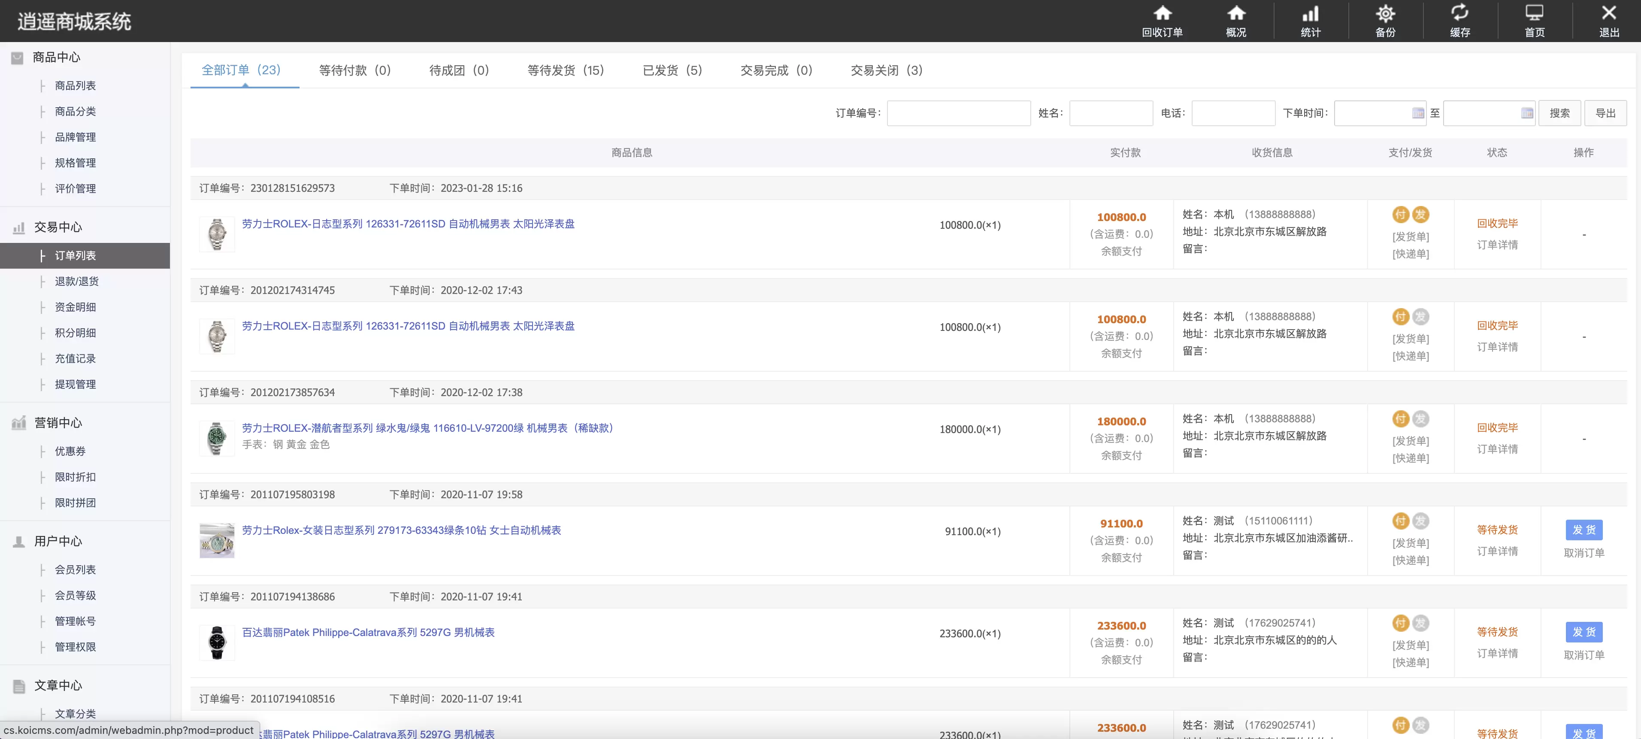Open 百达翡丽 Calatrava 5297G link, order 201107194138686
The height and width of the screenshot is (739, 1641).
[368, 633]
